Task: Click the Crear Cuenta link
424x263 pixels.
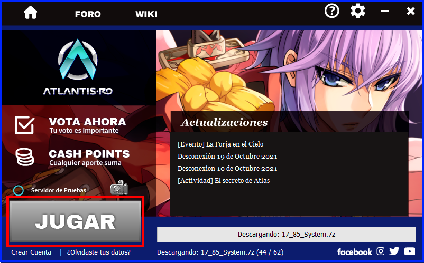Action: pyautogui.click(x=31, y=252)
